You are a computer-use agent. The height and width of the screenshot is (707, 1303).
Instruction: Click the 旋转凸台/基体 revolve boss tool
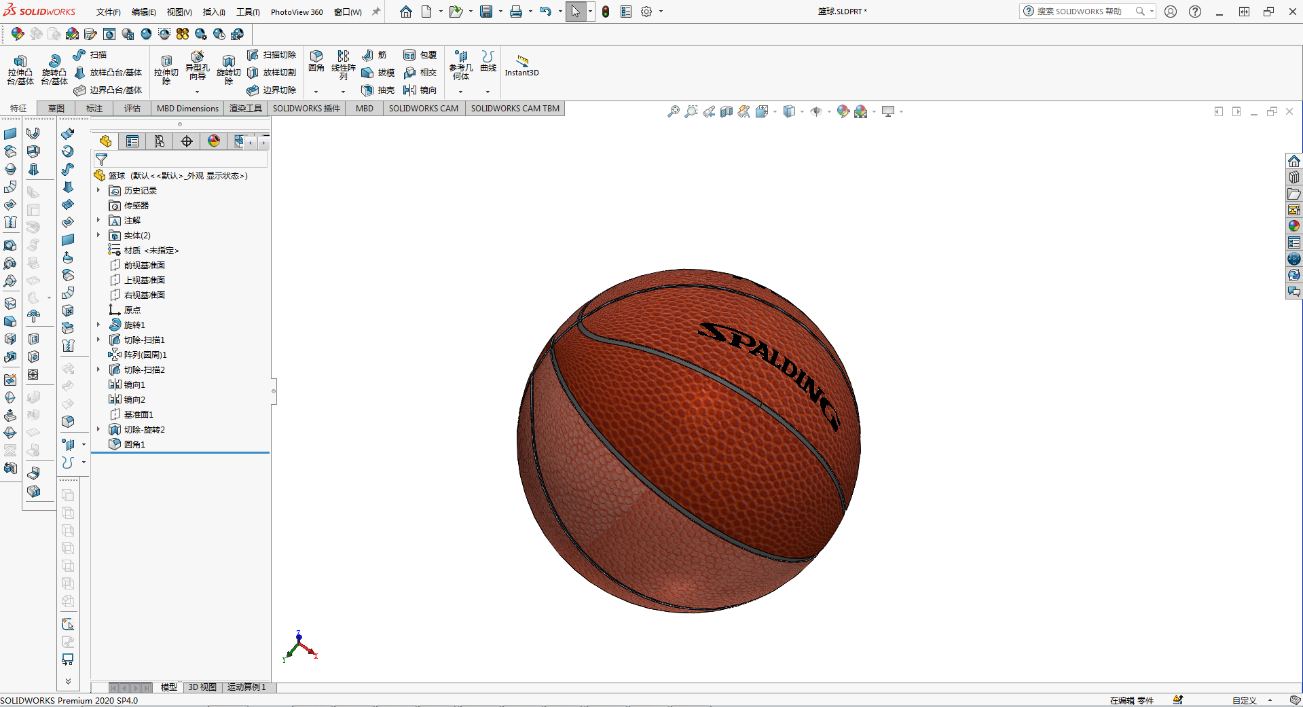(x=54, y=70)
